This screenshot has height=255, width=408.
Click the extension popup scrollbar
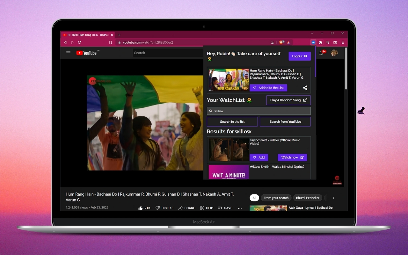[x=315, y=61]
